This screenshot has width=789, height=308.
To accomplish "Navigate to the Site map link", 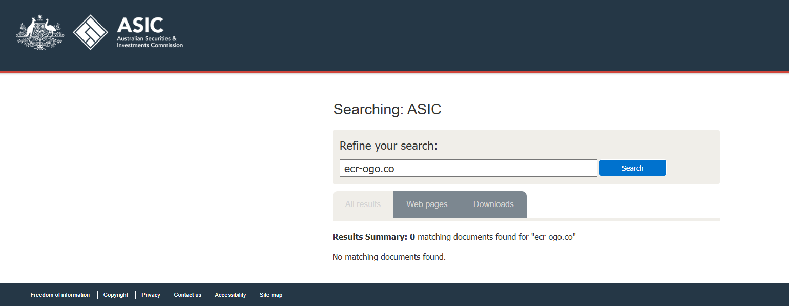I will [x=271, y=295].
